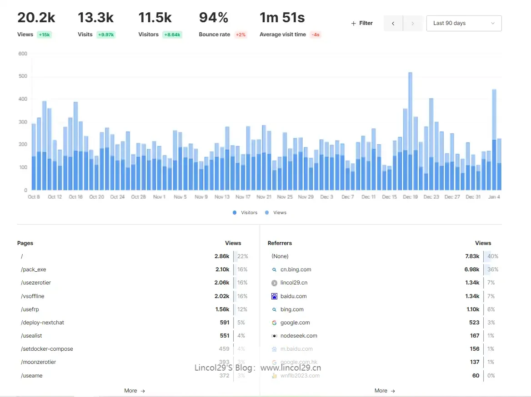Click the bing.com search favicon
The image size is (531, 397).
click(x=274, y=309)
